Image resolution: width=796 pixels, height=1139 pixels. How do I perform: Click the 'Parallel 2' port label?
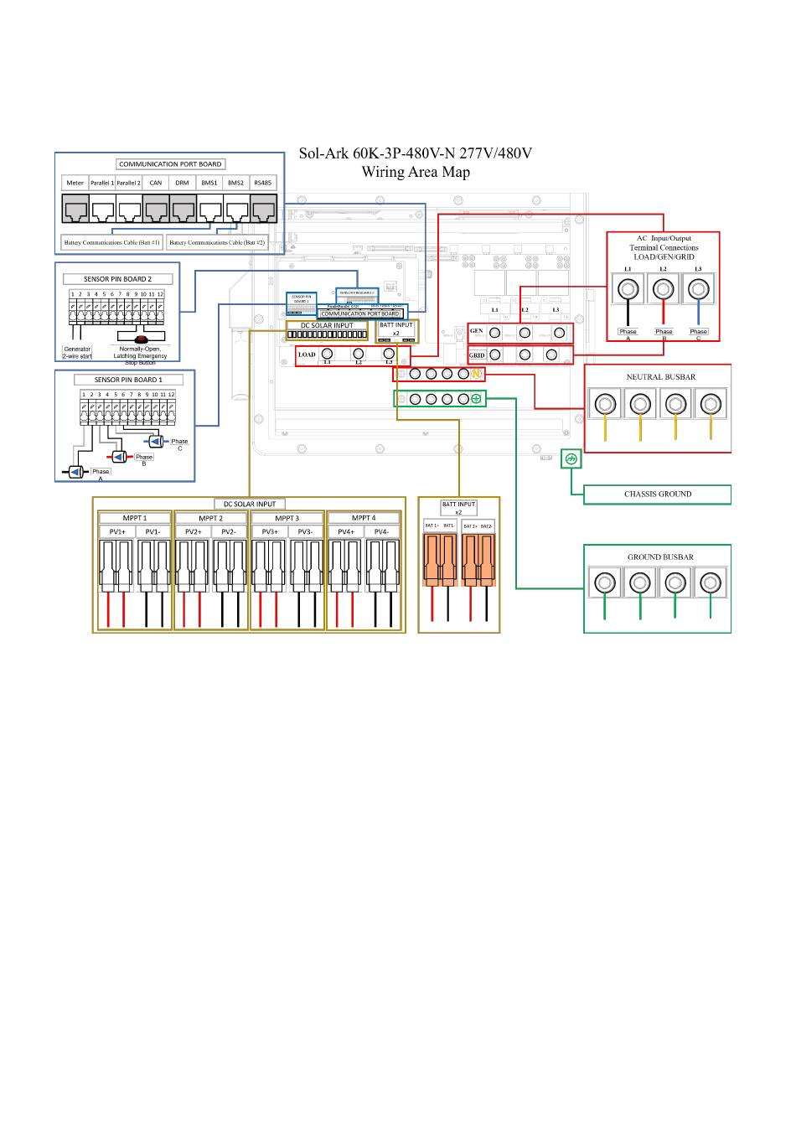(x=128, y=183)
